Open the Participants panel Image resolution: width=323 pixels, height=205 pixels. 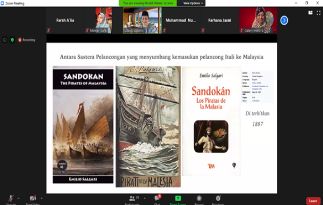tap(133, 198)
